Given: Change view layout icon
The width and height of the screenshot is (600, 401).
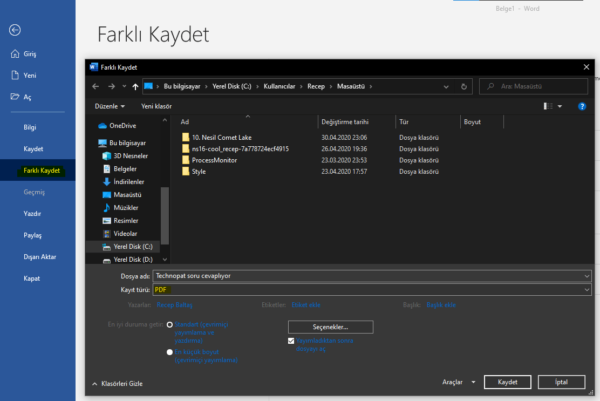Looking at the screenshot, I should [x=548, y=106].
